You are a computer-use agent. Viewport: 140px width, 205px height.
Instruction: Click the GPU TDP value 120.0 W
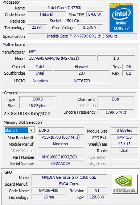(x=97, y=197)
